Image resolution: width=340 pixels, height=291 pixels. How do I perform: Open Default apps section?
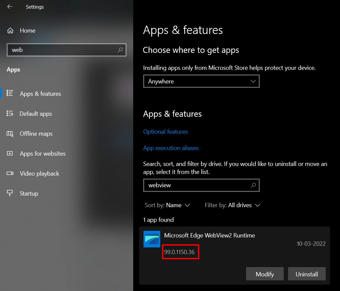pos(36,114)
